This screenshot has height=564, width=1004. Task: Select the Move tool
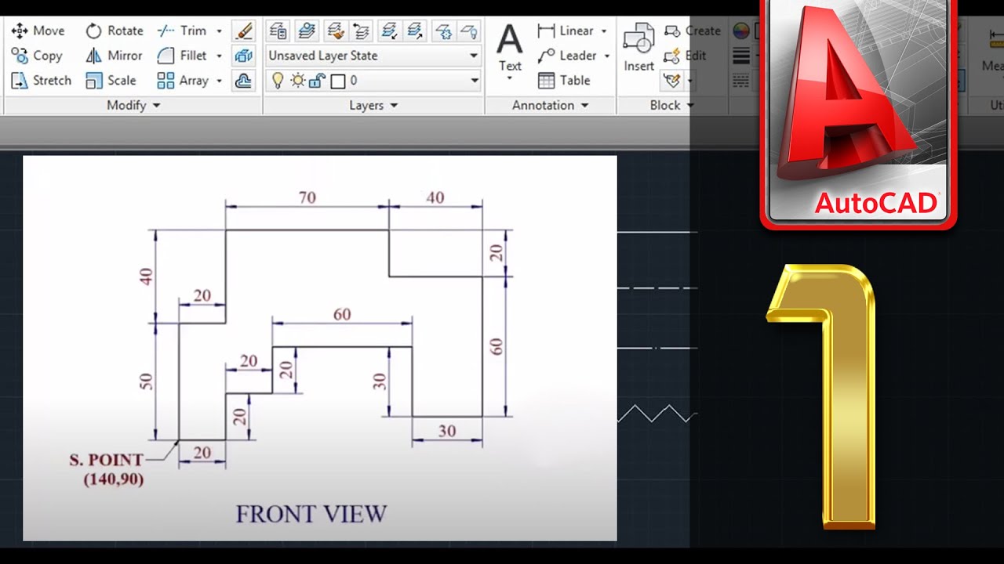tap(38, 31)
